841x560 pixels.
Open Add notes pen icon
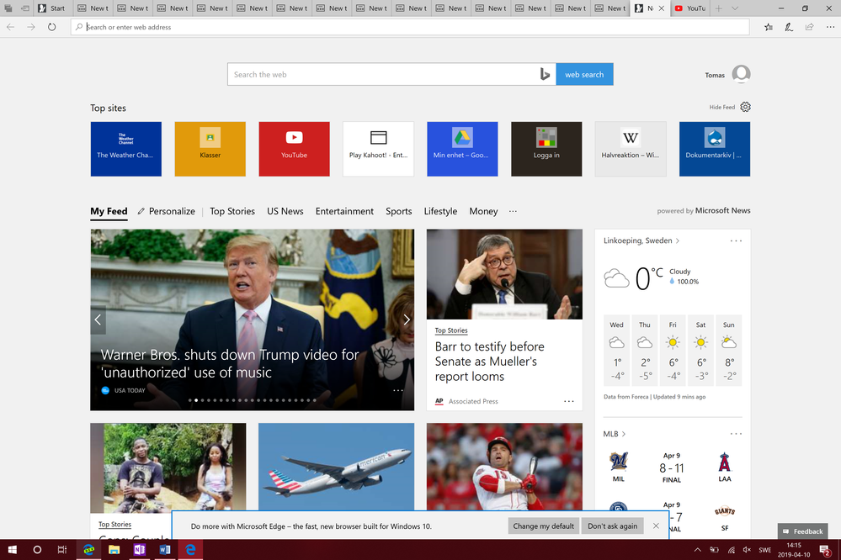coord(789,27)
